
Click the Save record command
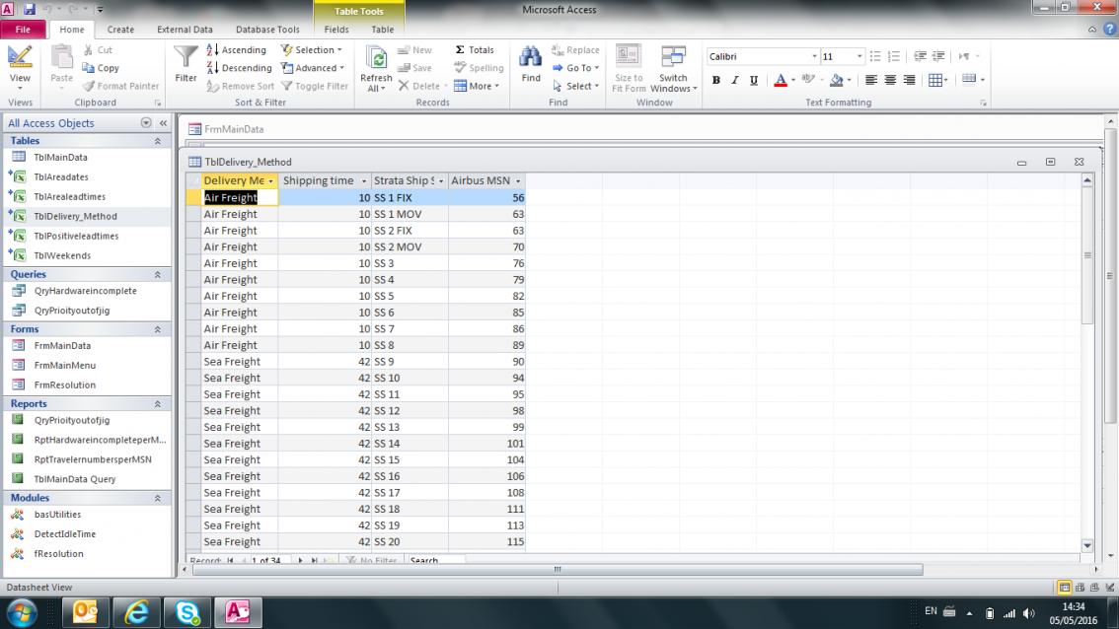[414, 68]
